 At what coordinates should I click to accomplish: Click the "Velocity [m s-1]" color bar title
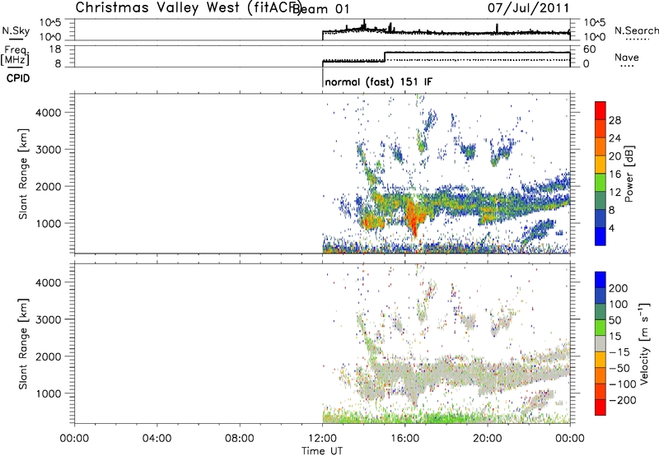click(644, 343)
